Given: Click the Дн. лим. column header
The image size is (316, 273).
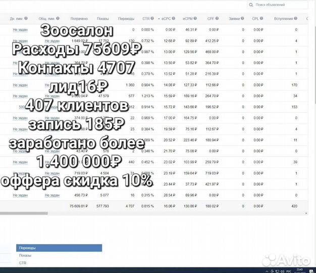Looking at the screenshot, I should coord(15,19).
